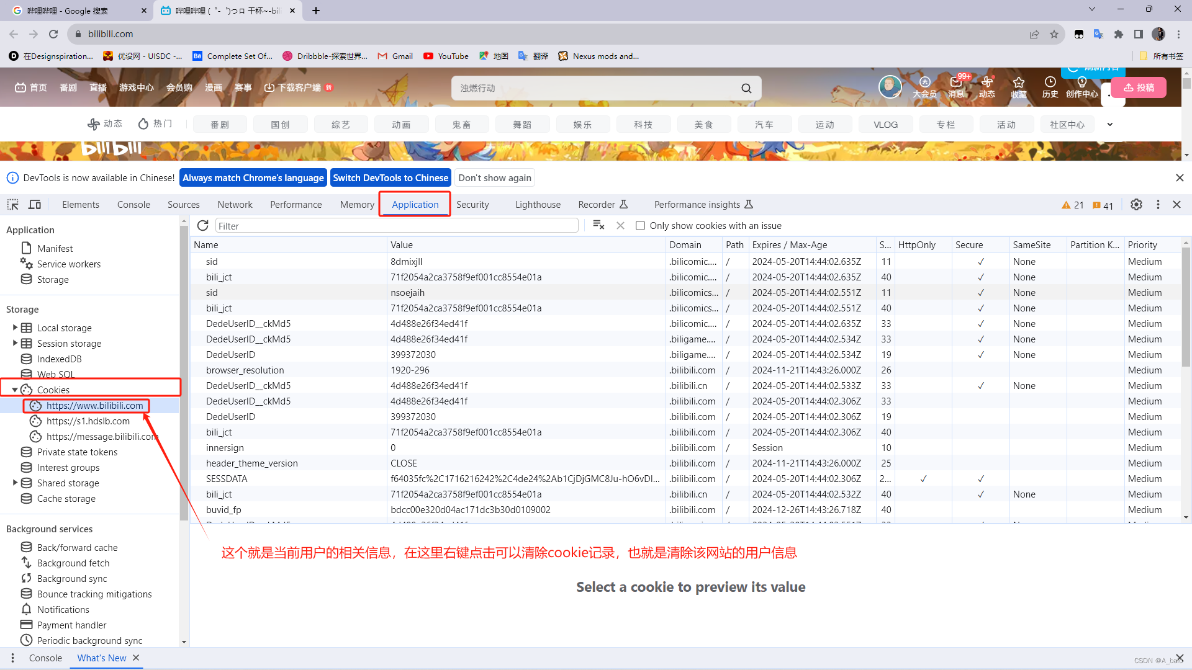The height and width of the screenshot is (670, 1192).
Task: Open the YouTube bookmark
Action: [446, 56]
